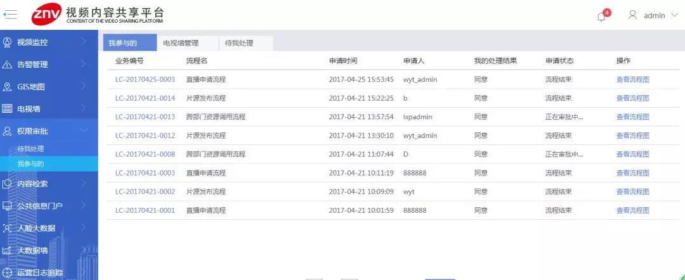This screenshot has height=280, width=685.
Task: Switch to the 待我处理 tab
Action: [x=238, y=43]
